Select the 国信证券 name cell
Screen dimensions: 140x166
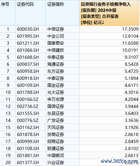tap(62, 106)
